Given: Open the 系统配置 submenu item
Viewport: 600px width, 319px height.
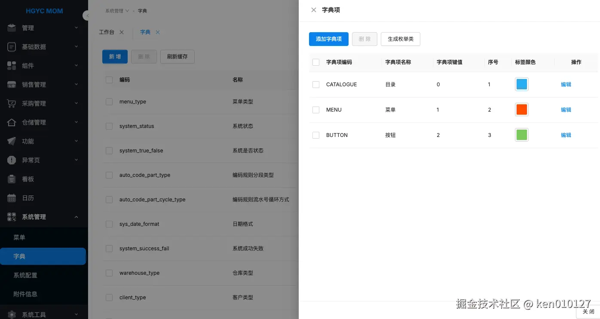Looking at the screenshot, I should pyautogui.click(x=43, y=275).
